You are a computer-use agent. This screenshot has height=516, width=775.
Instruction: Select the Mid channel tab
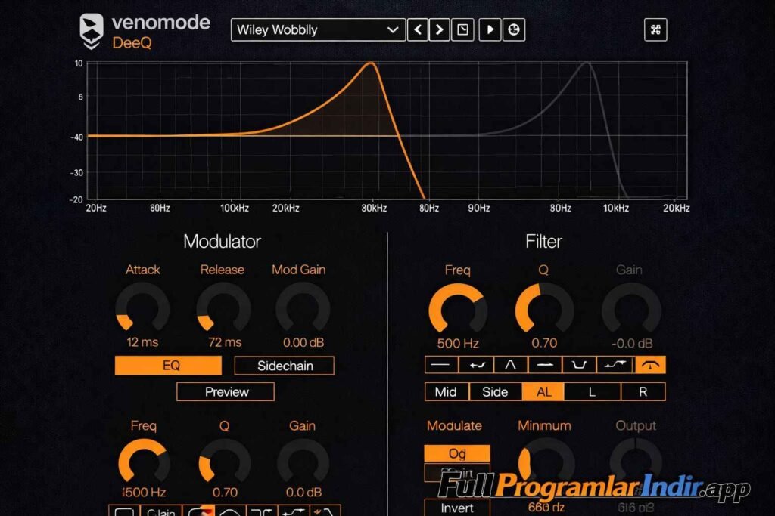(x=446, y=391)
